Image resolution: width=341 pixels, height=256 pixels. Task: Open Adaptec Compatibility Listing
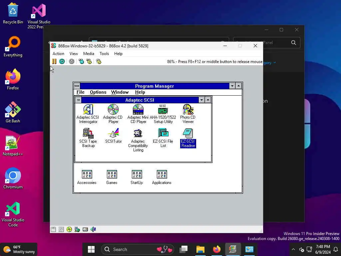coord(138,140)
